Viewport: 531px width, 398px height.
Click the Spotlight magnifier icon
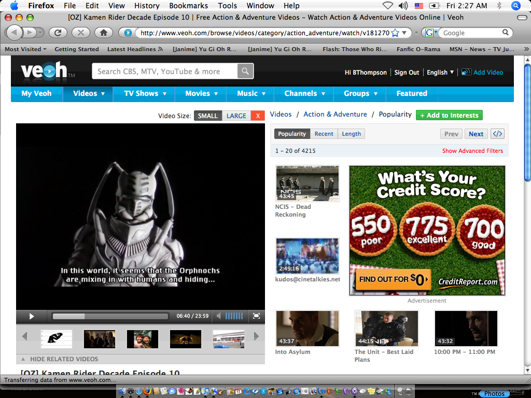click(x=516, y=5)
